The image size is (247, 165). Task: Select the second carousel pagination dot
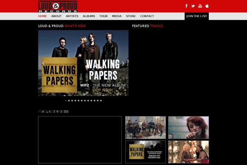69,101
